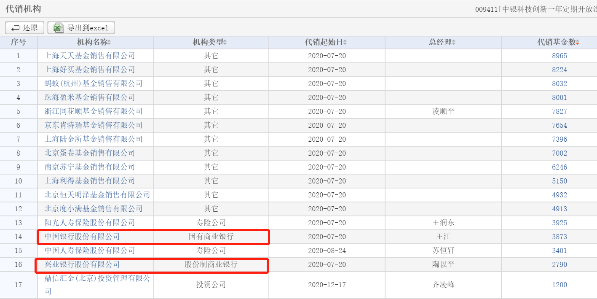Select general manager 齐凌峰 cell
This screenshot has height=299, width=597.
[443, 285]
